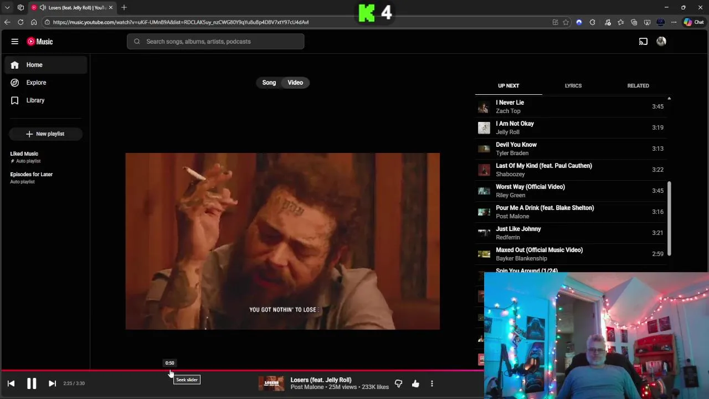Image resolution: width=709 pixels, height=399 pixels.
Task: Click the browser home button
Action: [x=34, y=22]
